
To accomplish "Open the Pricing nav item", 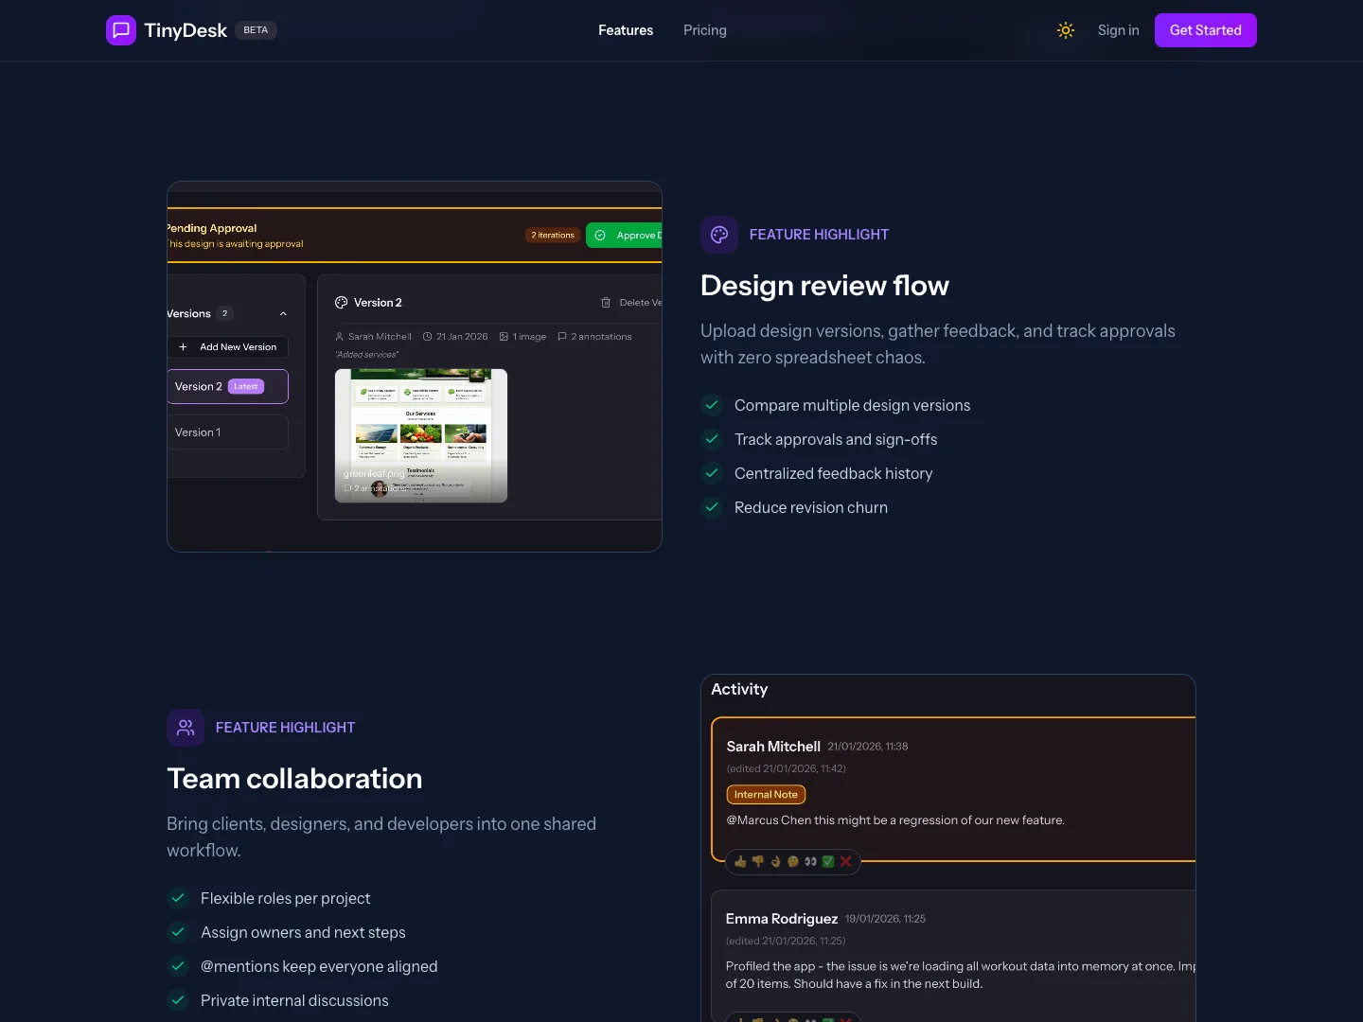I will click(x=705, y=30).
